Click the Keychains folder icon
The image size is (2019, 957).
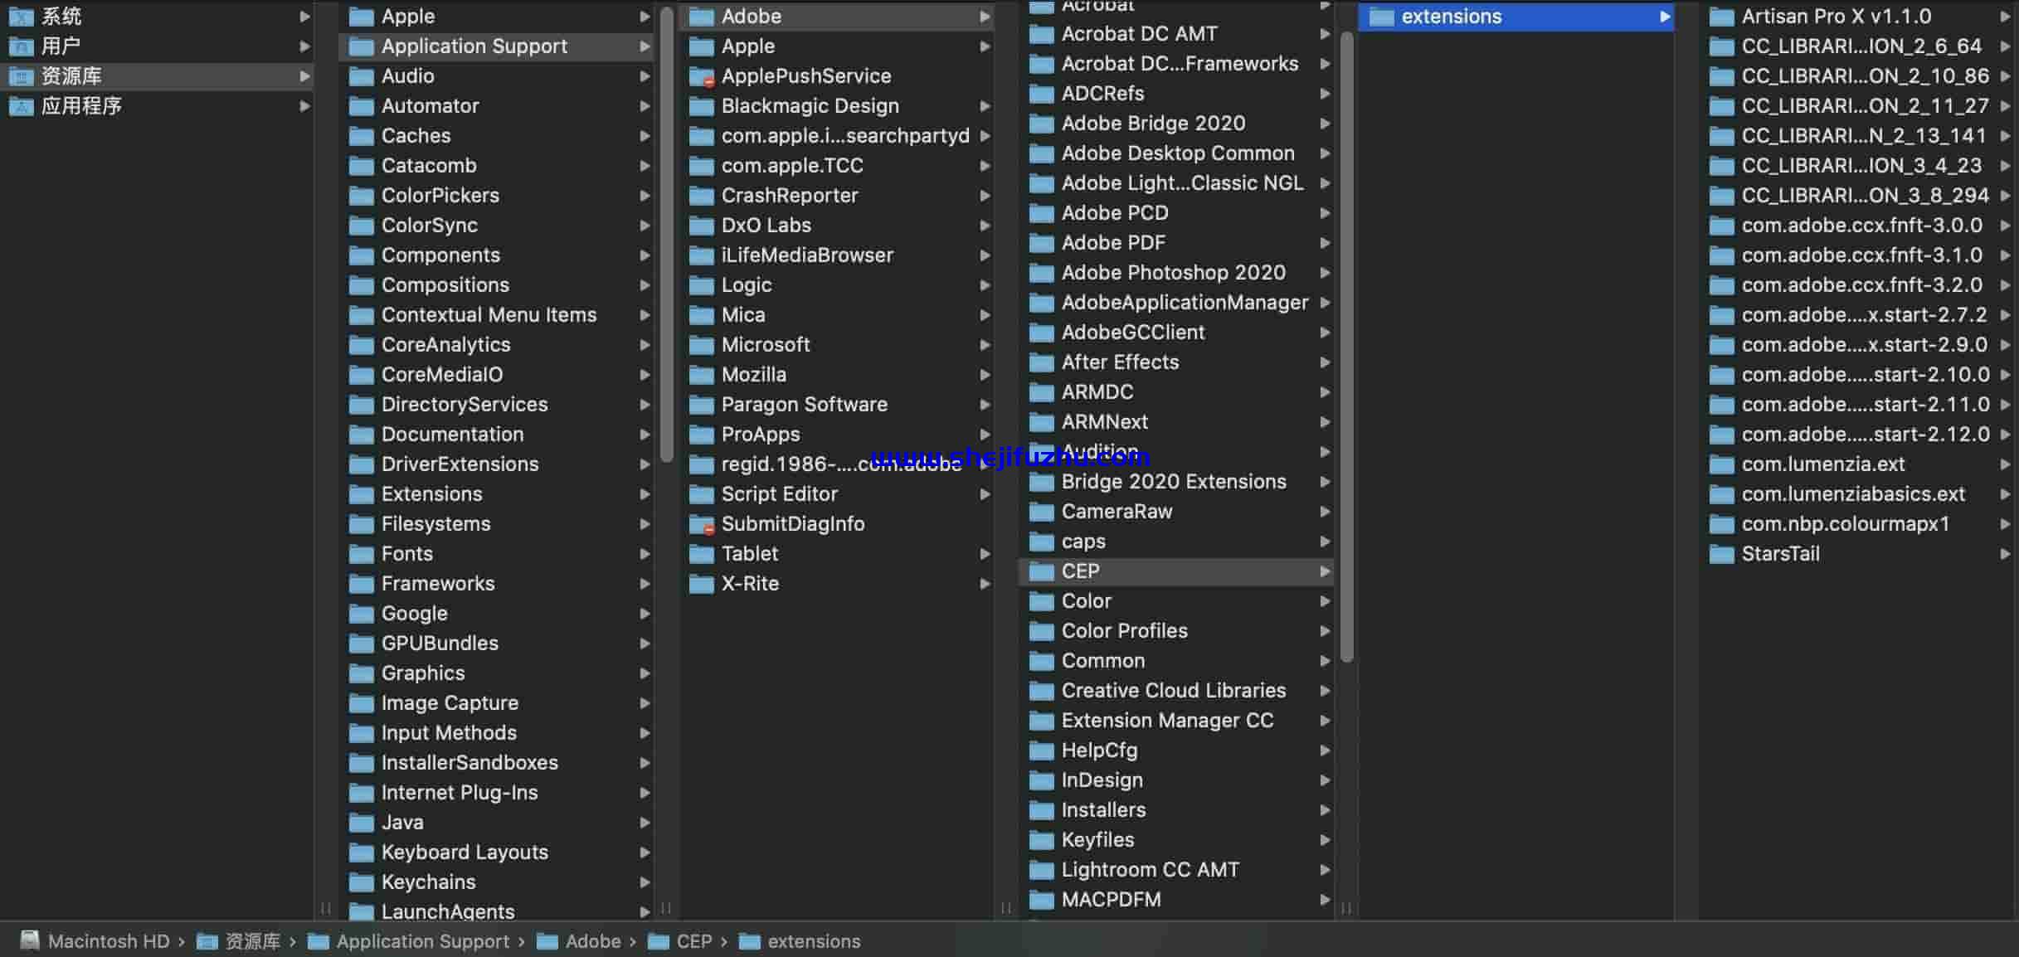[x=361, y=882]
